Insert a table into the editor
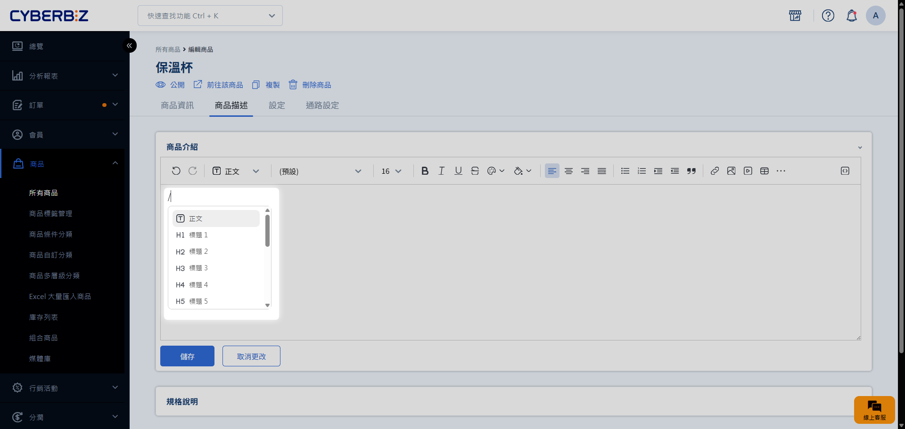Viewport: 905px width, 429px height. coord(764,171)
